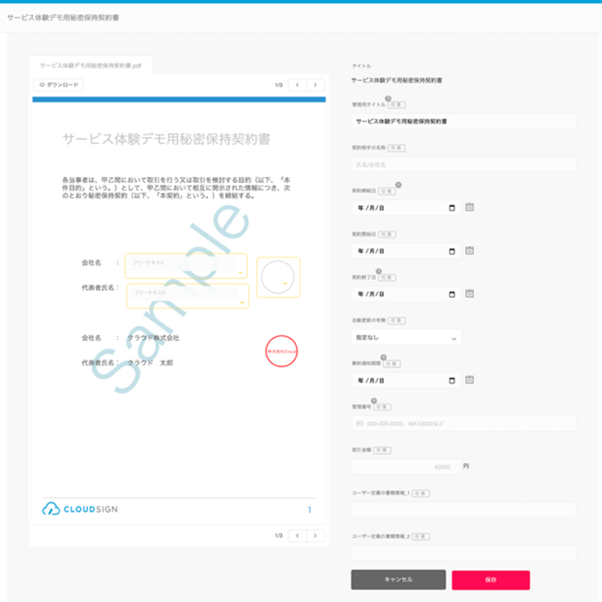This screenshot has width=602, height=602.
Task: Click the ユーザー定義の書類情報_1 input
Action: [464, 510]
